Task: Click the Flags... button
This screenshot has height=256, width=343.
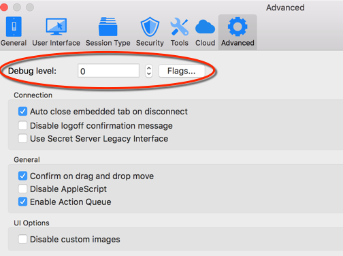Action: pos(182,71)
